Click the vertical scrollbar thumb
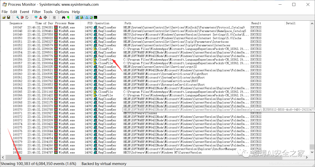Screen dimensions: 315x167 tap(313, 147)
